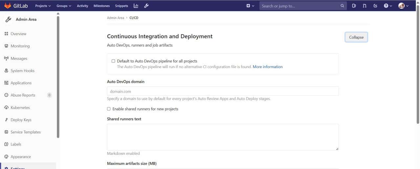
Task: Click the Auto DevOps domain input field
Action: (223, 91)
